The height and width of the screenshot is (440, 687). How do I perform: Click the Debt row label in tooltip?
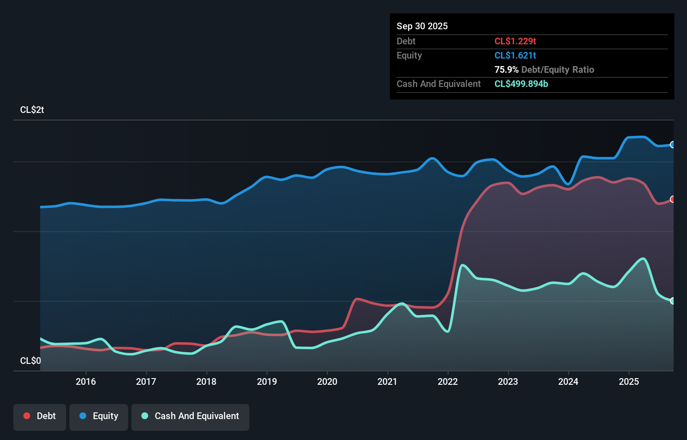(x=406, y=41)
